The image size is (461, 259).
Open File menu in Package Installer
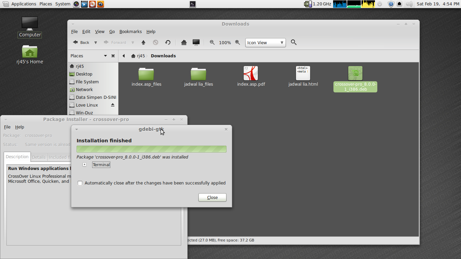7,127
